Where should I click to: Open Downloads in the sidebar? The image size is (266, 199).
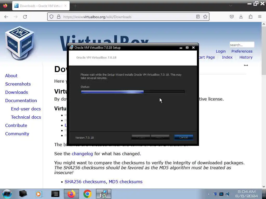(x=16, y=92)
